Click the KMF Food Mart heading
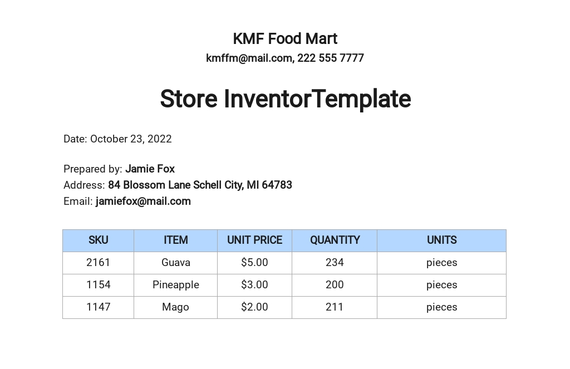 (285, 39)
